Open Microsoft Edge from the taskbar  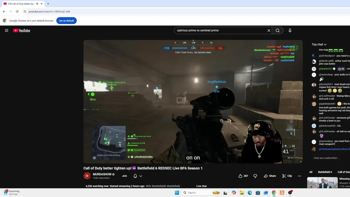click(250, 193)
